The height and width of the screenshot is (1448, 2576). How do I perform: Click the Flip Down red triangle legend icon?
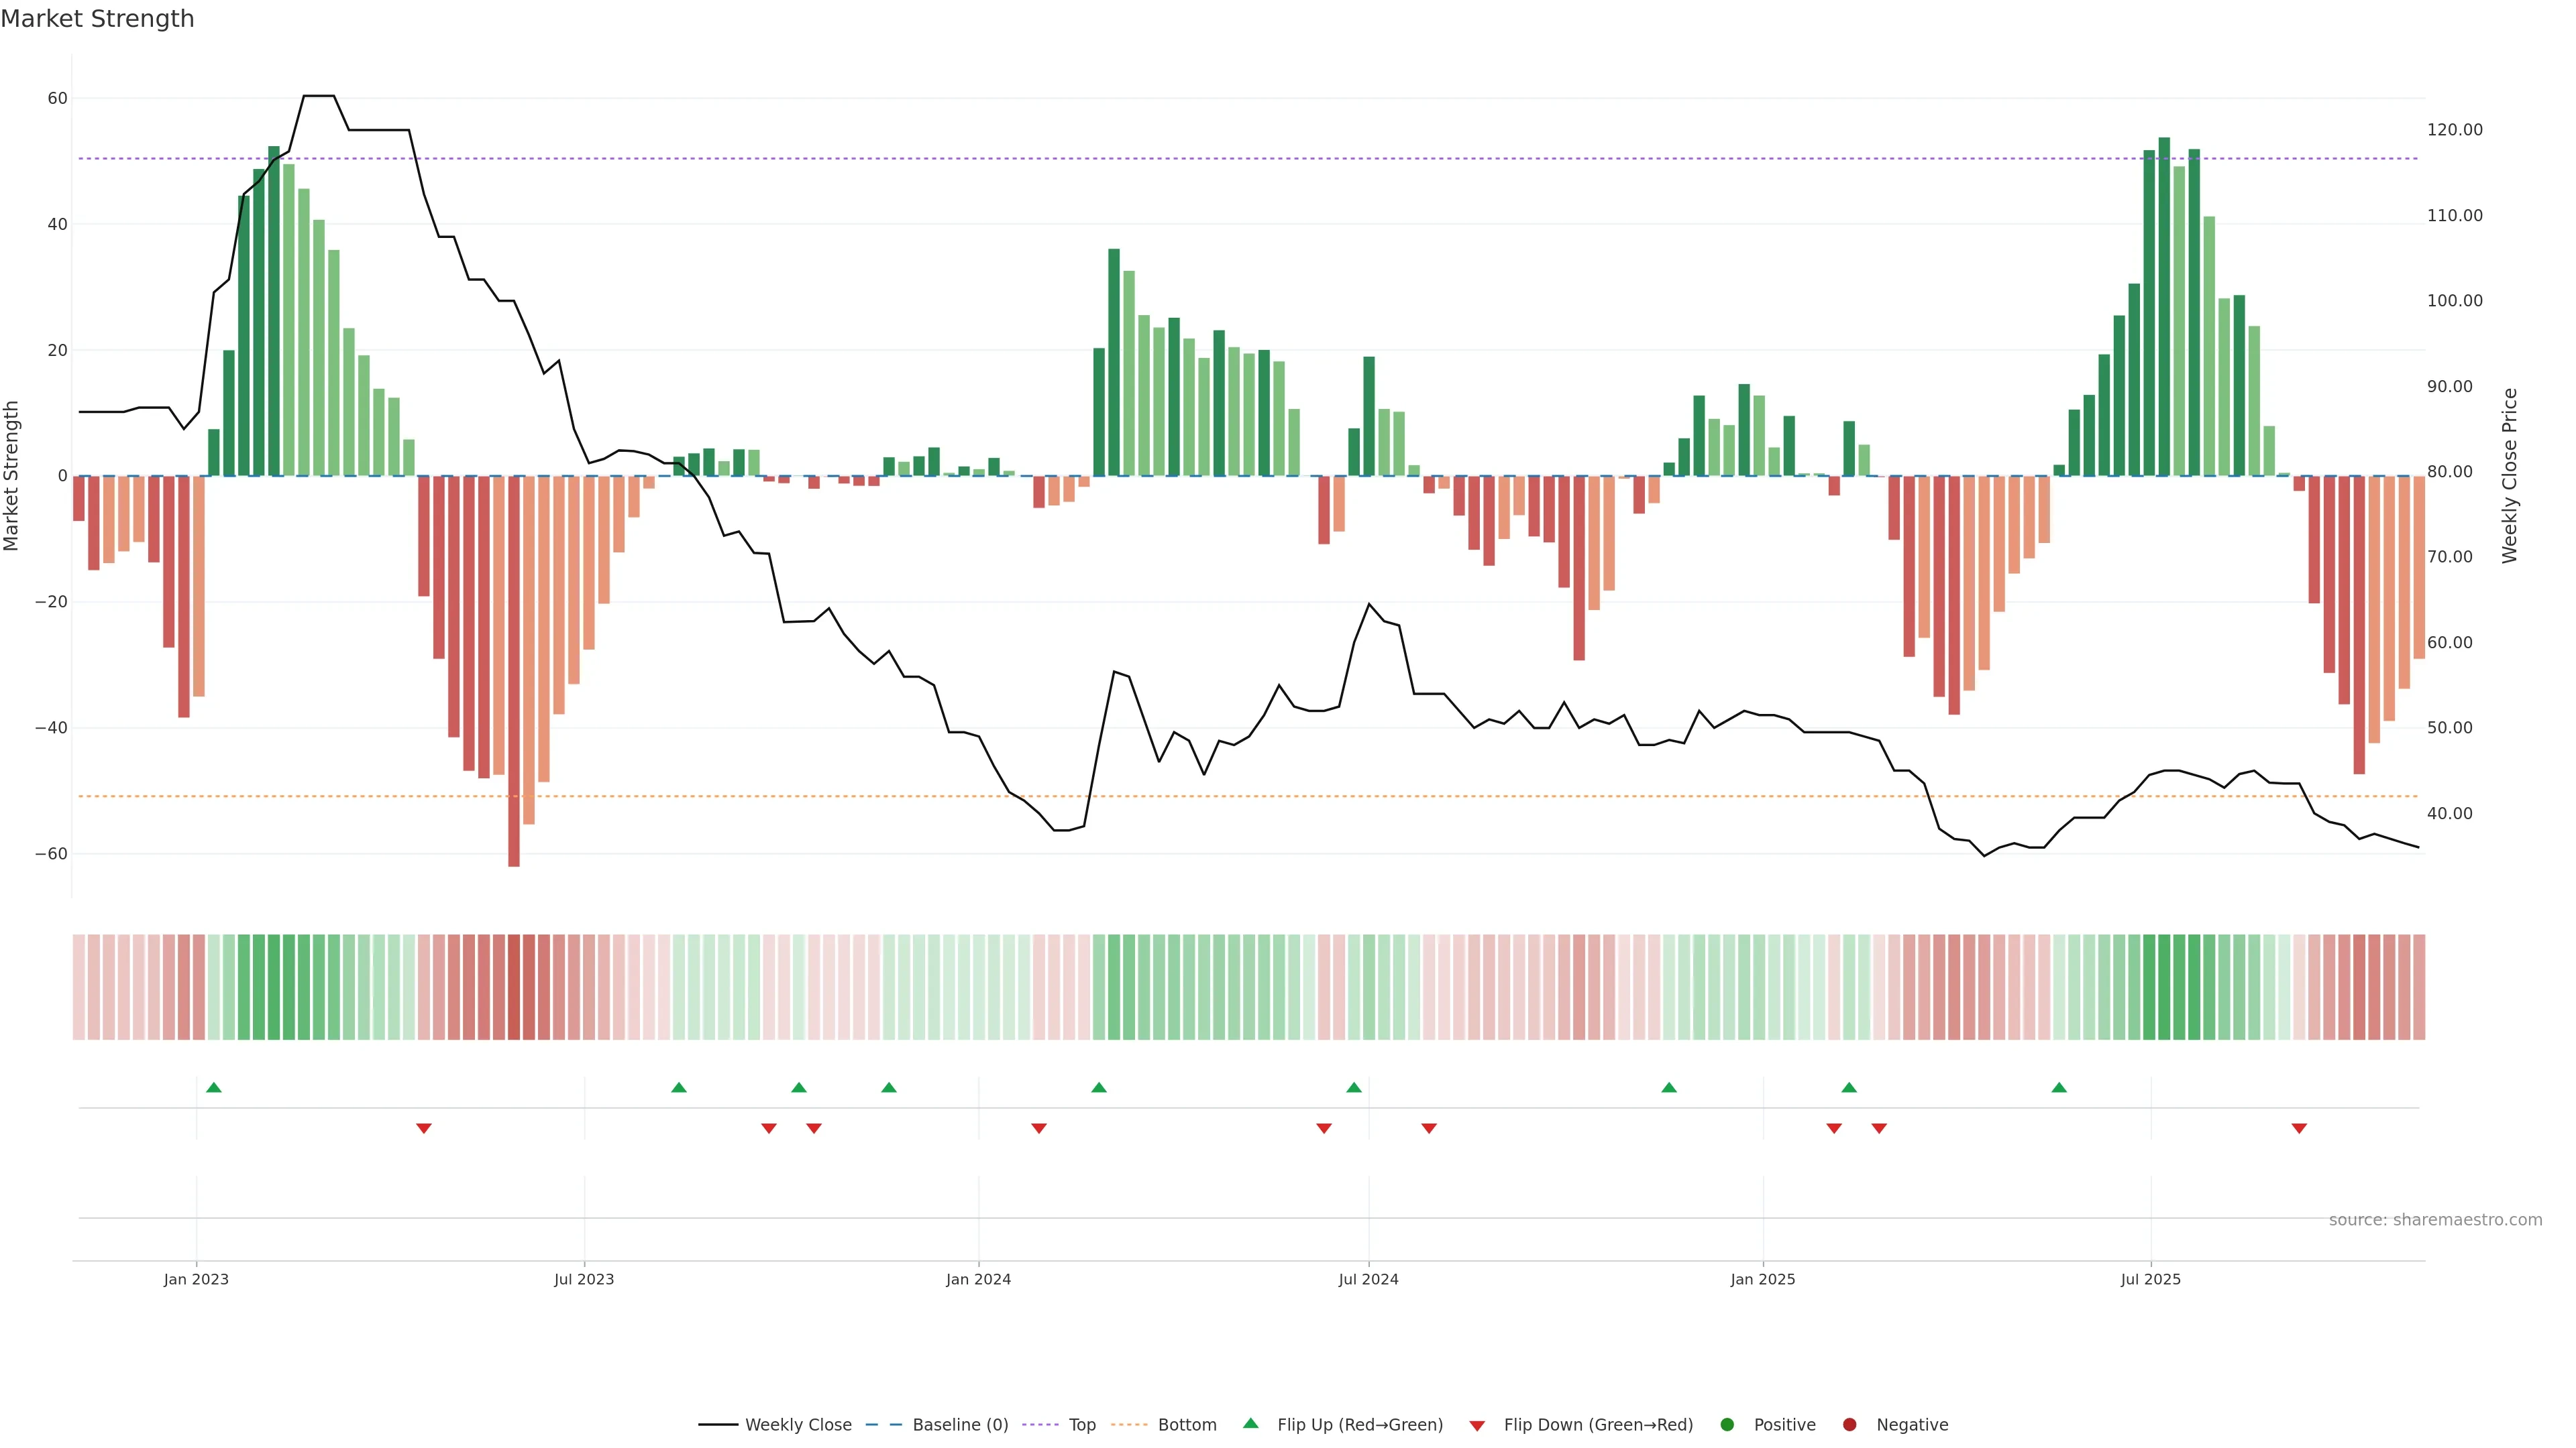click(1477, 1425)
